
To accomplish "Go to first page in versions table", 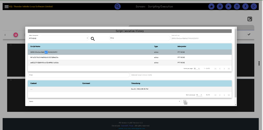I will pyautogui.click(x=216, y=95).
